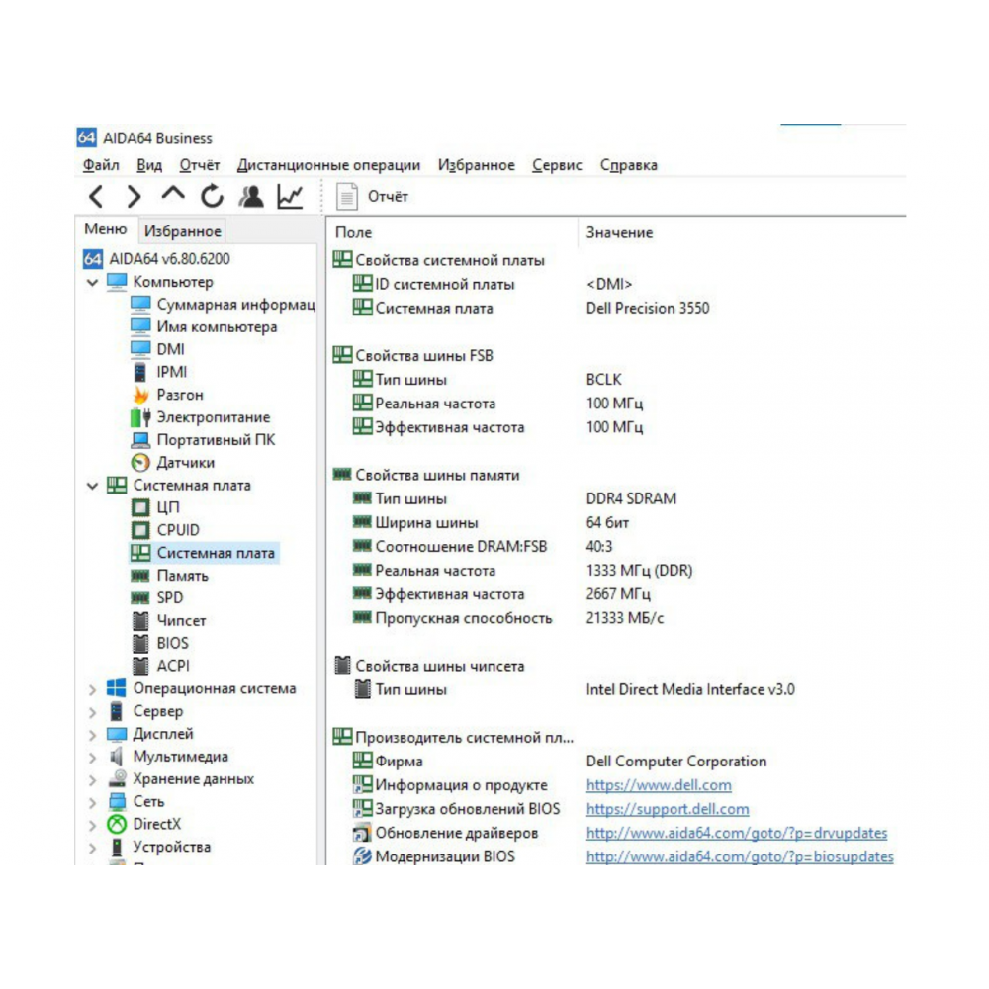Open the Отчёт menu in the menu bar

200,165
